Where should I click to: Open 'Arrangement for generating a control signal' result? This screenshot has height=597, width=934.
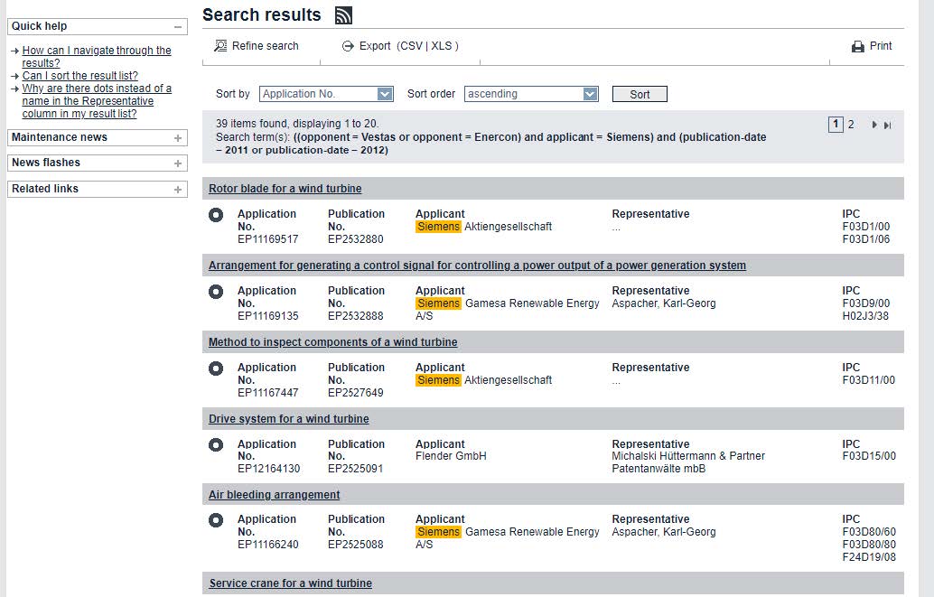click(477, 266)
